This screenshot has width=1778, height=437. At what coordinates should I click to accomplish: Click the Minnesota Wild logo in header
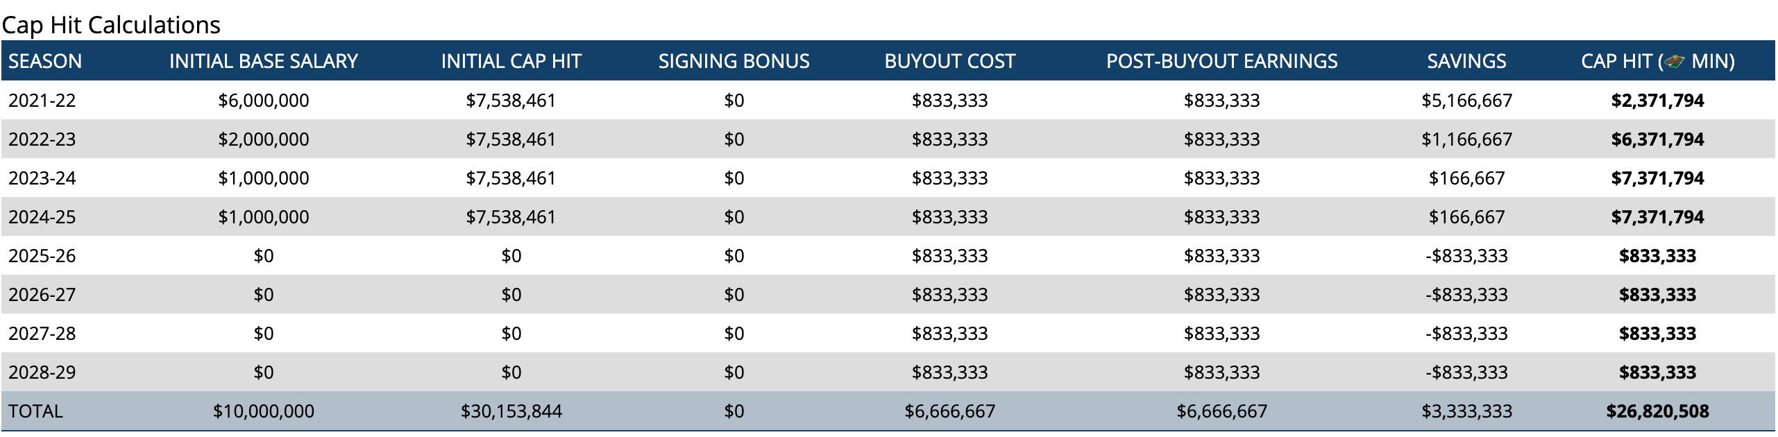click(x=1675, y=62)
